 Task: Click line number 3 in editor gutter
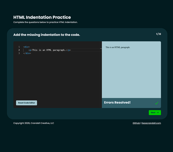tap(19, 53)
